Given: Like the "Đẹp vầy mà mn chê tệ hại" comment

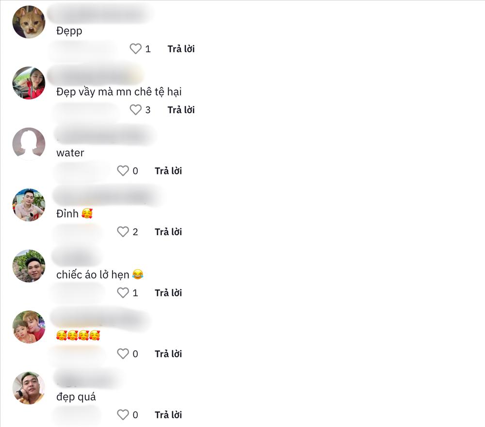Looking at the screenshot, I should [135, 110].
